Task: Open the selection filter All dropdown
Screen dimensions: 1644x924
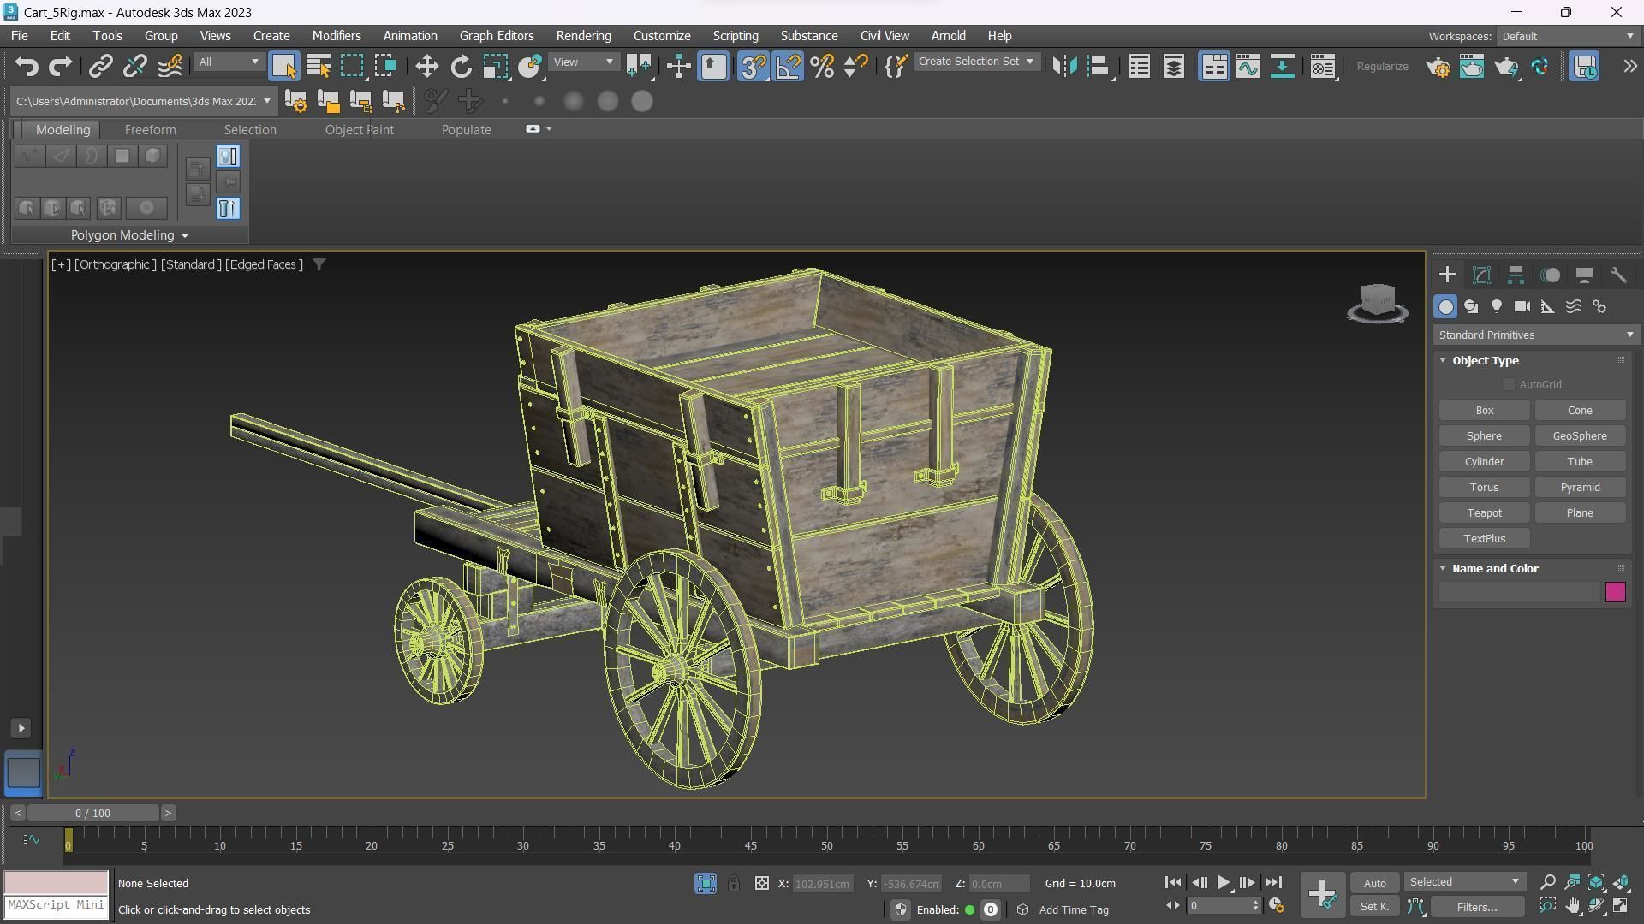Action: (x=228, y=62)
